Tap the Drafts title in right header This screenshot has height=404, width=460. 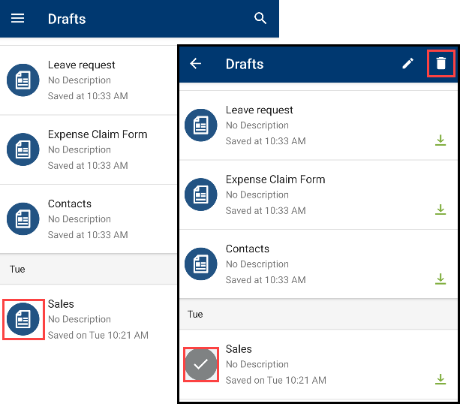(245, 64)
